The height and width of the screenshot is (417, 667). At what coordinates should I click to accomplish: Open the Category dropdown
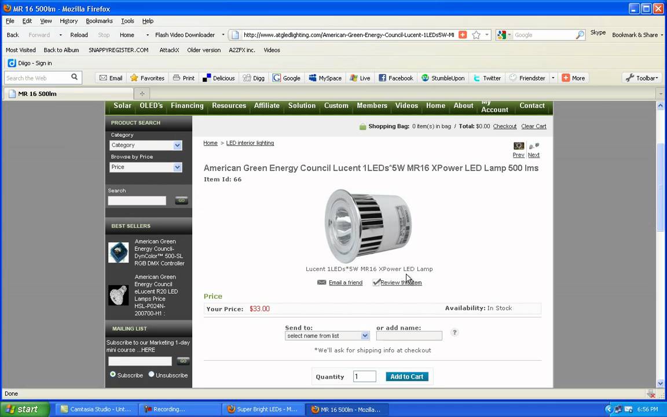[145, 145]
